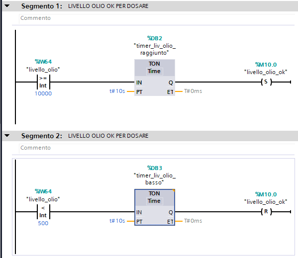Click the %M10.0 address in Segmento 1
The image size is (298, 258).
266,65
